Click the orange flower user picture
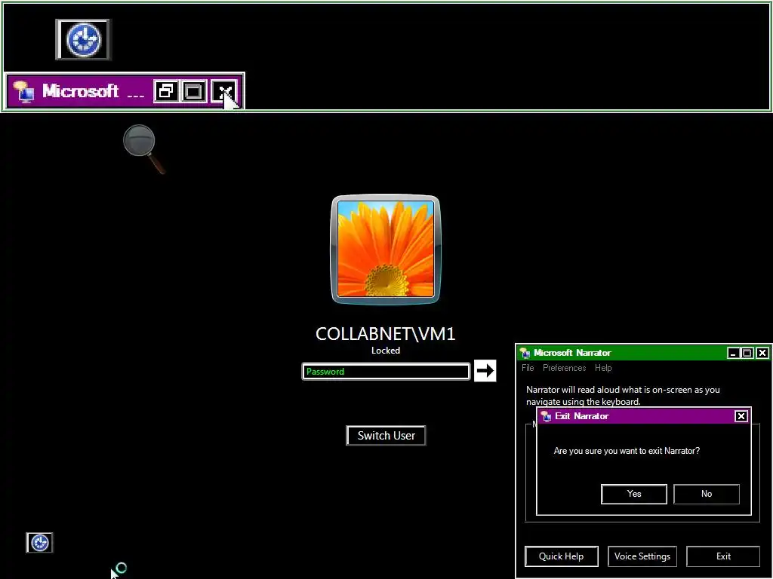This screenshot has height=579, width=773. (x=386, y=249)
